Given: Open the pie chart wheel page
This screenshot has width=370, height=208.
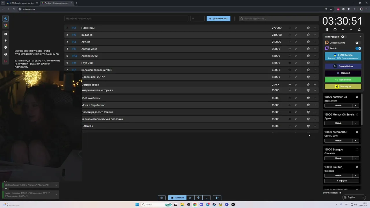Looking at the screenshot, I should coord(5,26).
